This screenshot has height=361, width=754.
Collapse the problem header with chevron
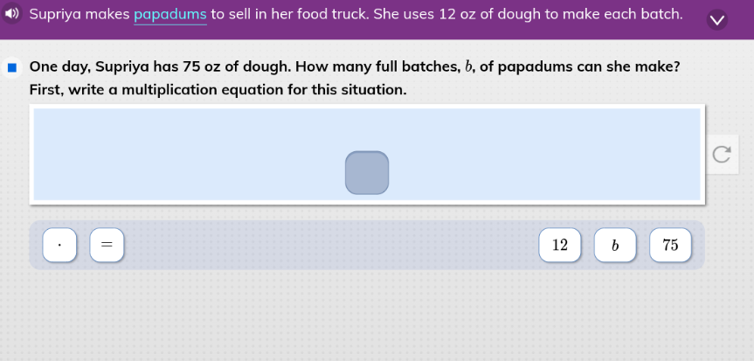[x=716, y=20]
